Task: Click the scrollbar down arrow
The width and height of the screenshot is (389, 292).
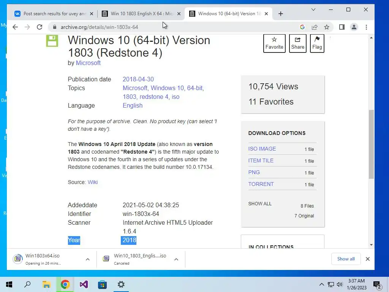Action: tap(371, 245)
